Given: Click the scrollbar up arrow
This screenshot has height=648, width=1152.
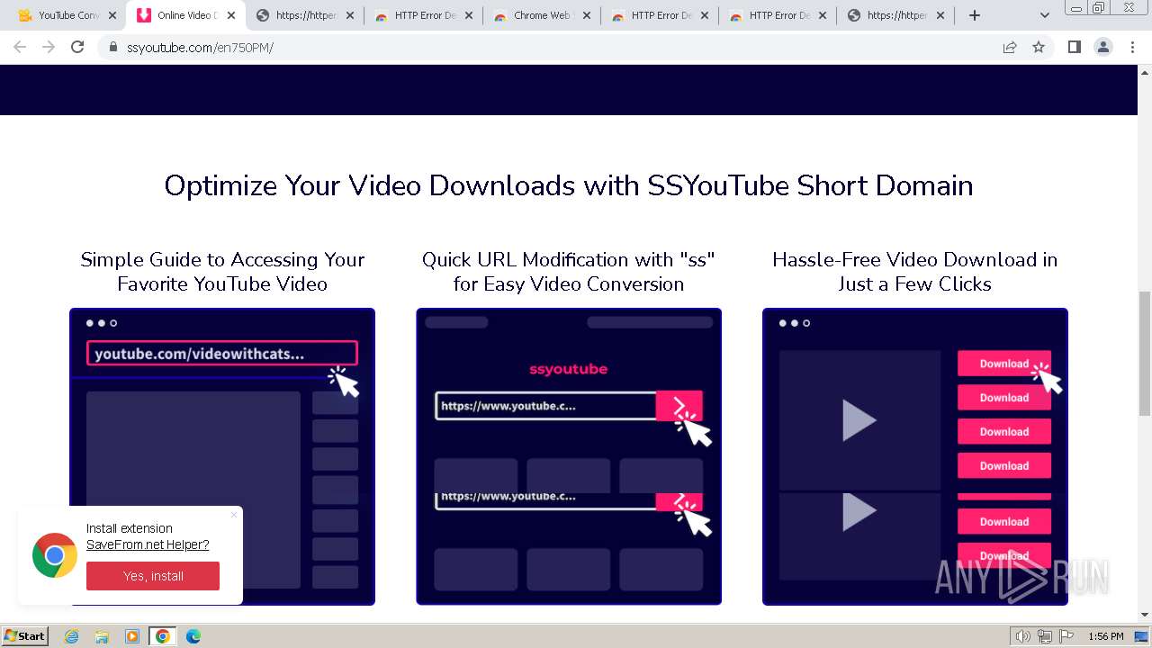Looking at the screenshot, I should pos(1145,71).
